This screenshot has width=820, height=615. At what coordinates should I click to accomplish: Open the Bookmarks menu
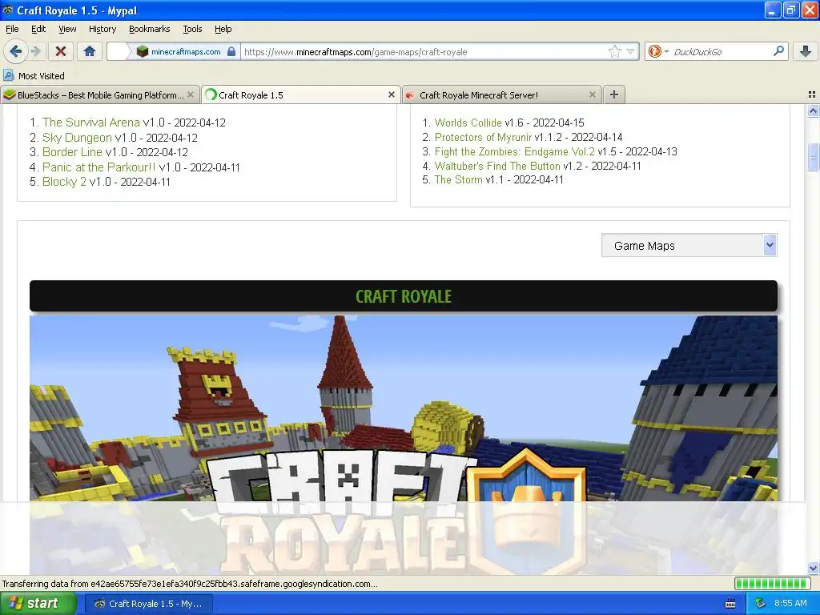click(150, 29)
